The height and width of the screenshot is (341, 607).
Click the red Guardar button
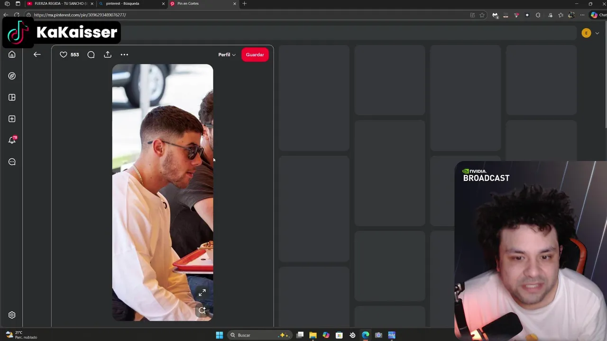coord(255,54)
